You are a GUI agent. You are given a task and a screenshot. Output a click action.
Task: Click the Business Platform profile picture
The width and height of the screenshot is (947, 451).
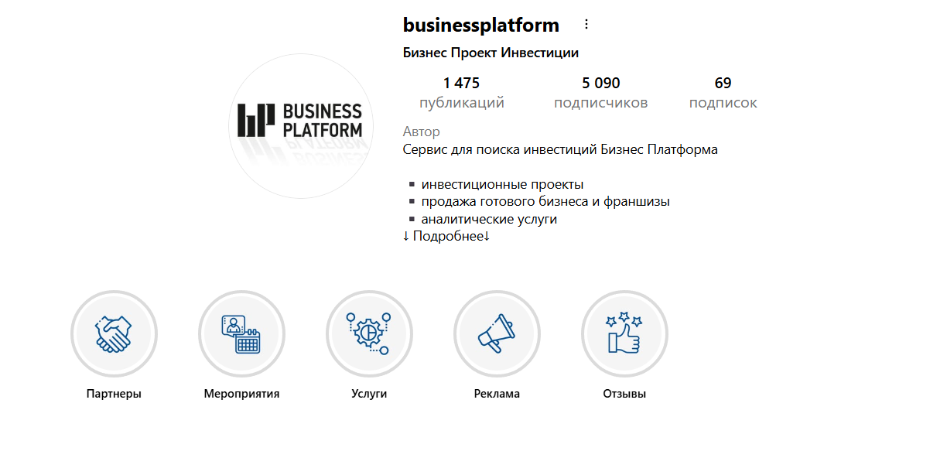click(x=300, y=126)
